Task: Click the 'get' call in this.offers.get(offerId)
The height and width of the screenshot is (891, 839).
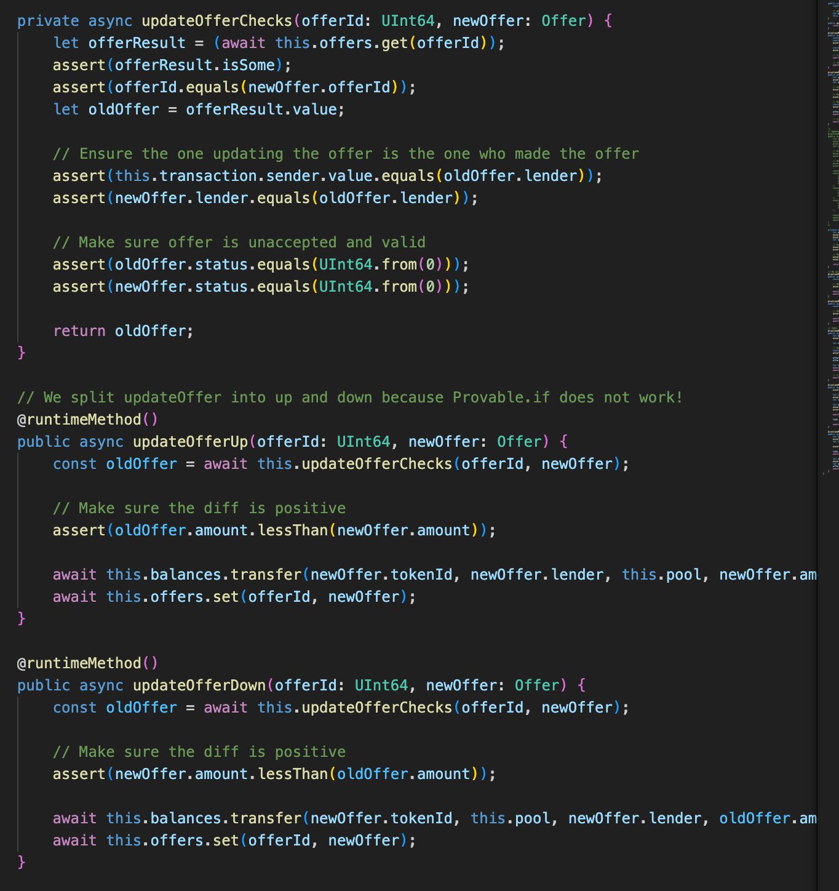Action: point(395,43)
